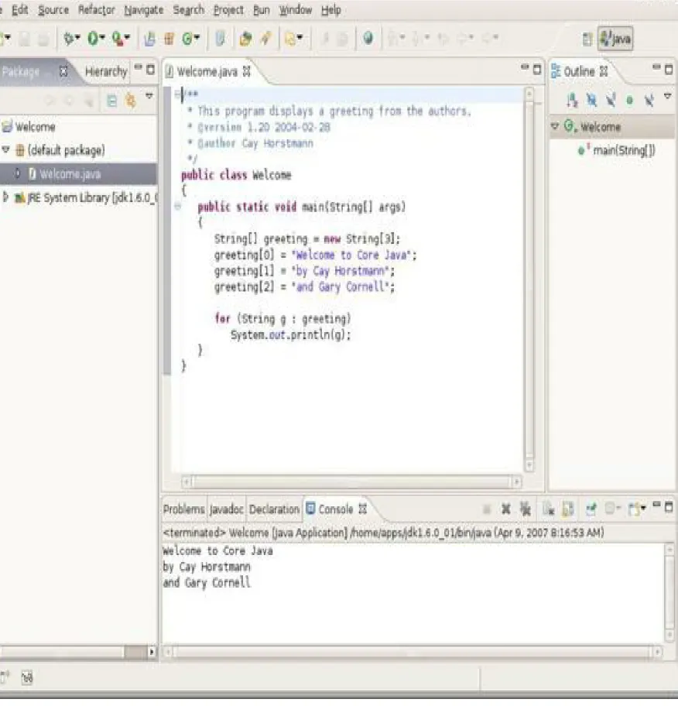Viewport: 678px width, 706px height.
Task: Open the Search menu
Action: click(x=189, y=10)
